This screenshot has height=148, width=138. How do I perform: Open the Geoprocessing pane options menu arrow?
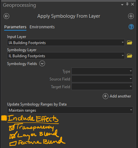click(122, 5)
